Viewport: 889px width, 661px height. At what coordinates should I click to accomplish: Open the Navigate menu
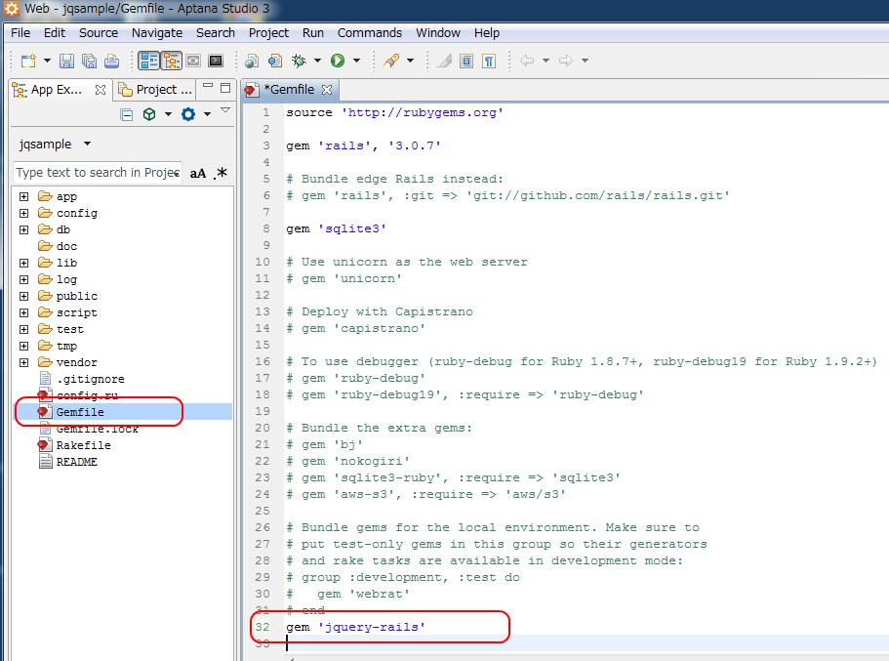point(157,33)
